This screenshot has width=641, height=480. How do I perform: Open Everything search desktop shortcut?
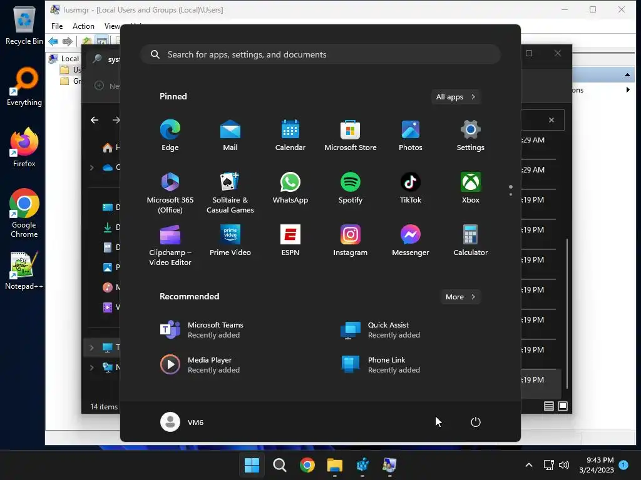pos(24,86)
